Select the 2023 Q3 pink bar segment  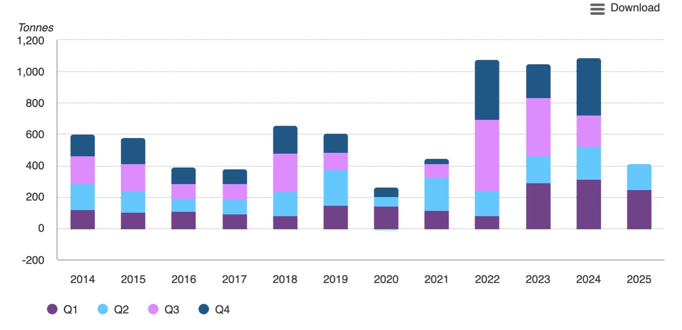point(538,127)
